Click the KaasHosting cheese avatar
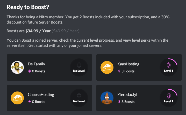 coord(107,68)
